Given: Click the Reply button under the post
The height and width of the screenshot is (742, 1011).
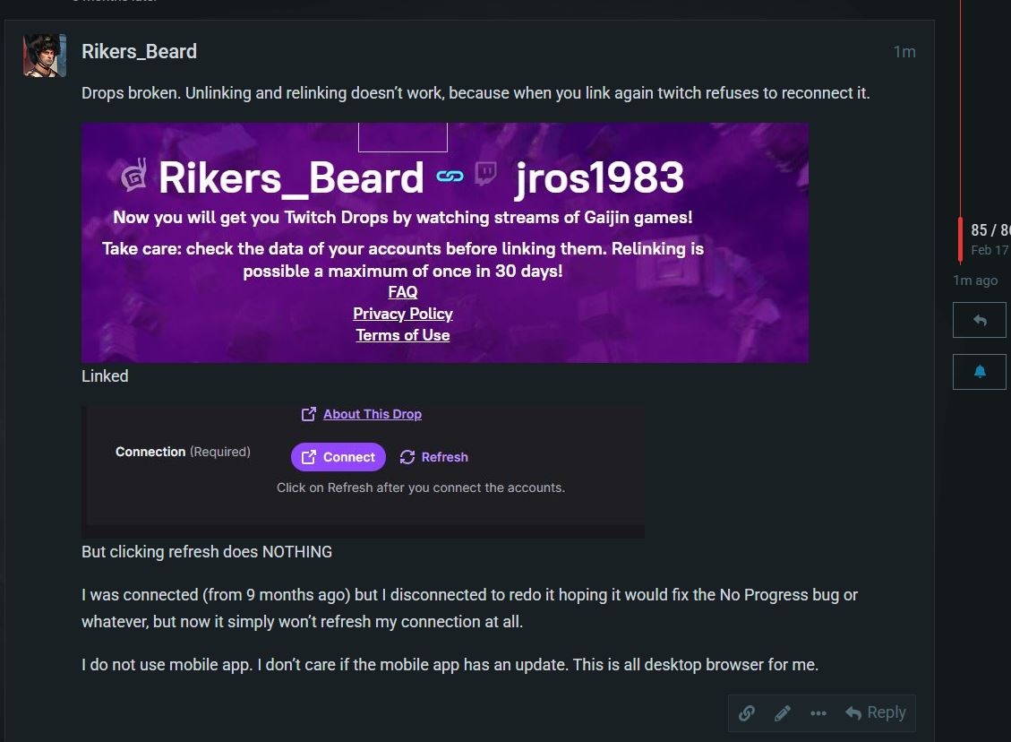Looking at the screenshot, I should (876, 712).
